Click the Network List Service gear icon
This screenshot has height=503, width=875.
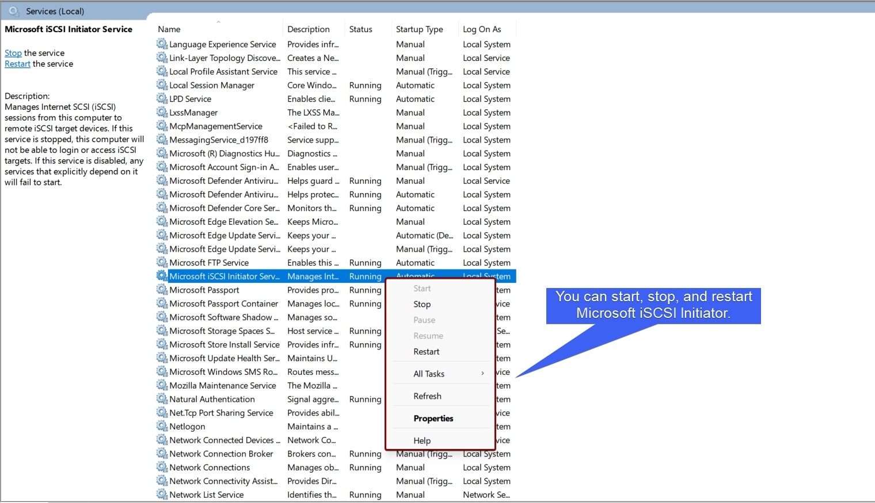coord(162,494)
